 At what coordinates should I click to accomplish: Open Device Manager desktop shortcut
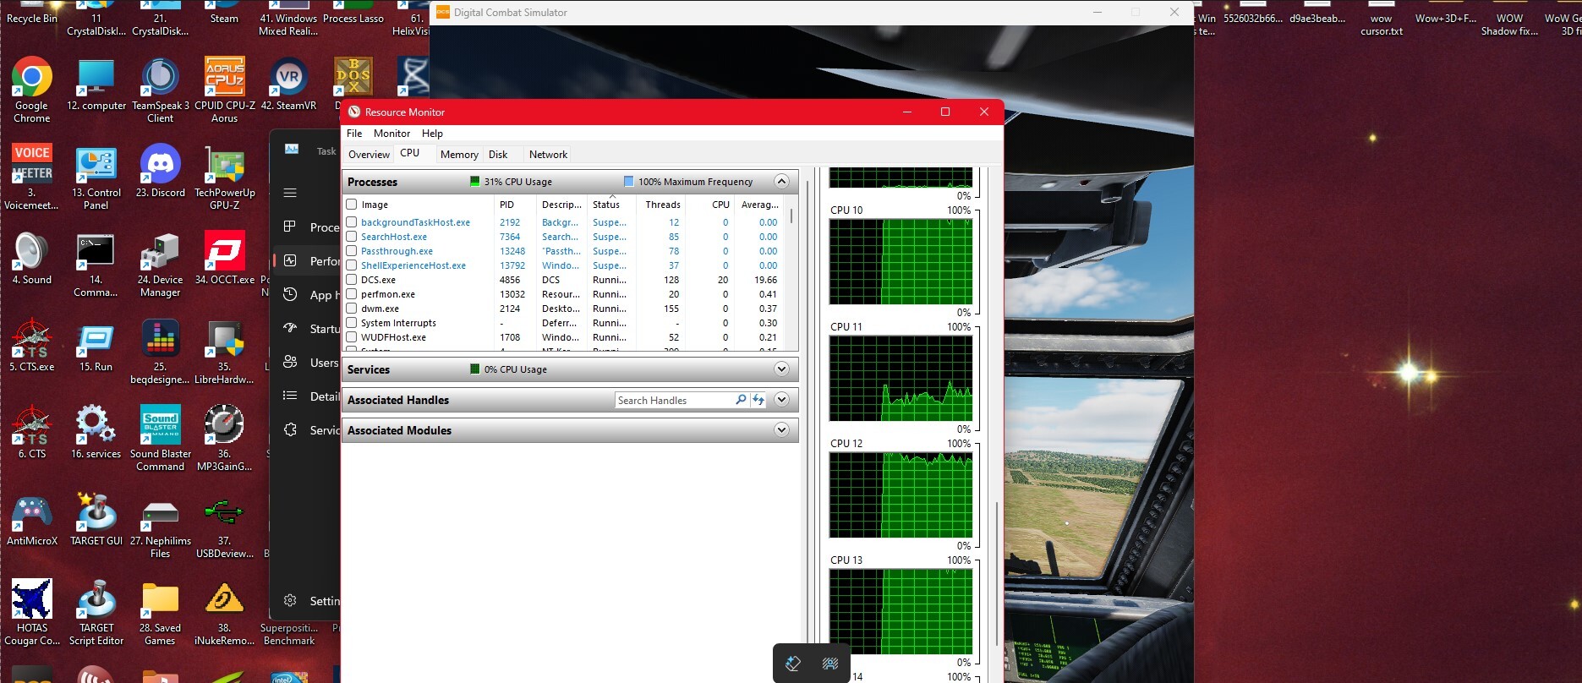click(x=160, y=264)
